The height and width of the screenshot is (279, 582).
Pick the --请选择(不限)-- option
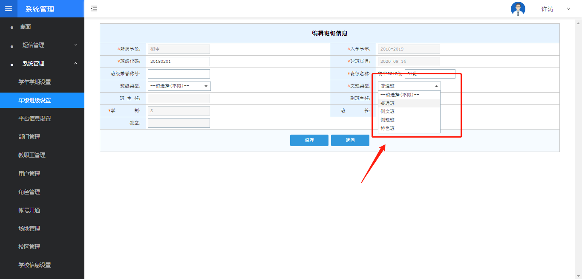[x=400, y=95]
